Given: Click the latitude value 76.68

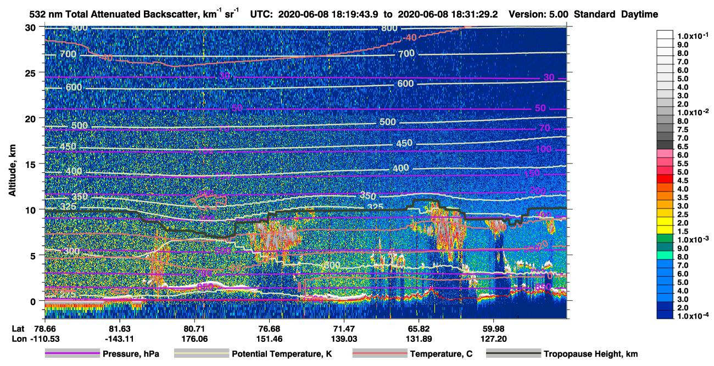Looking at the screenshot, I should click(269, 329).
